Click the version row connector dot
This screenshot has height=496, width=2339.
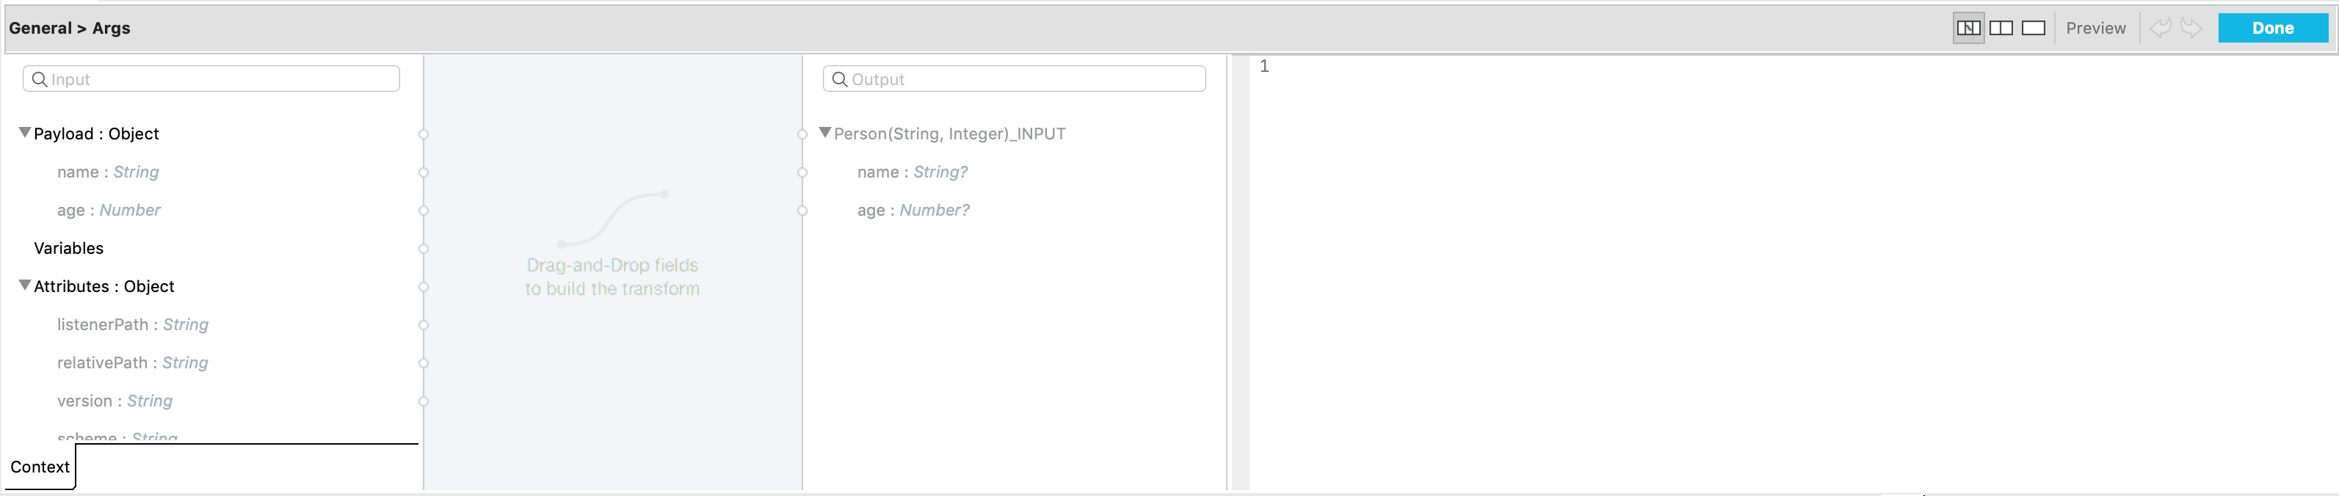click(423, 401)
